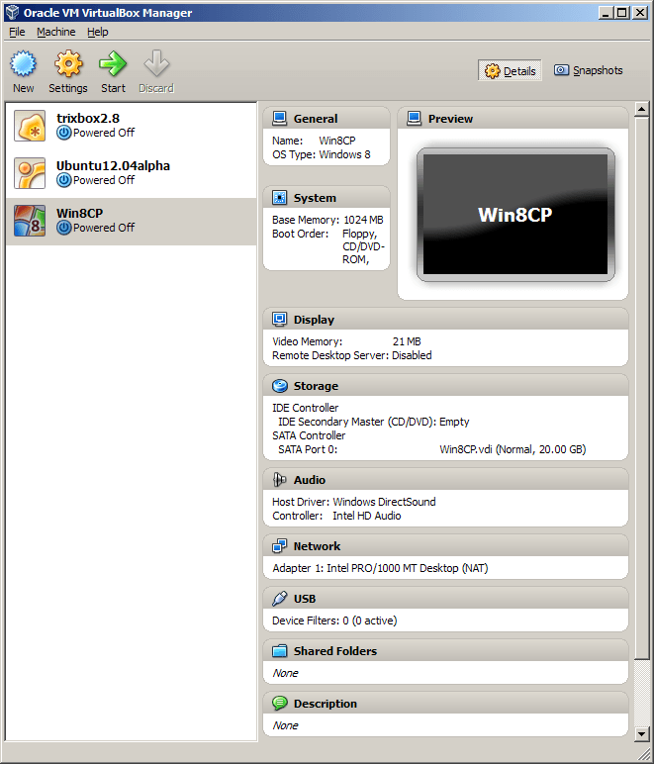Open Storage settings via its header
Viewport: 654px width, 764px height.
[x=316, y=386]
